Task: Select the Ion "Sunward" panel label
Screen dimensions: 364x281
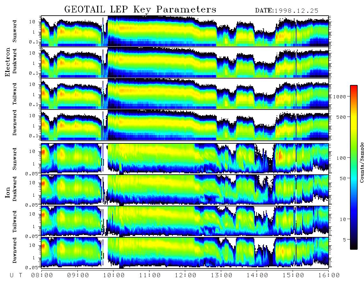Action: pos(15,159)
